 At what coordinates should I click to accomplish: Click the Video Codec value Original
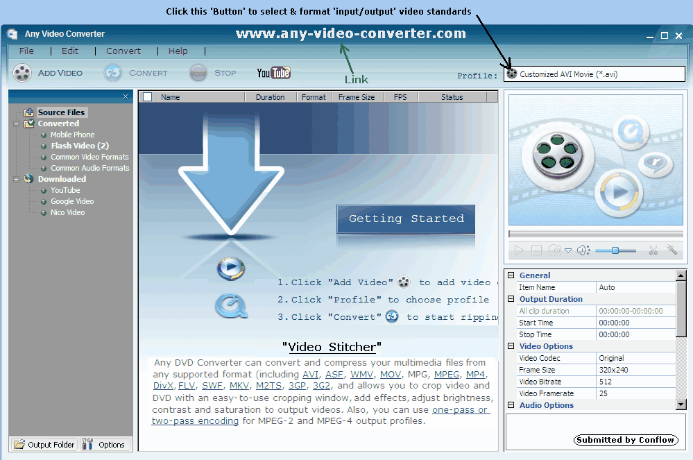(x=635, y=357)
